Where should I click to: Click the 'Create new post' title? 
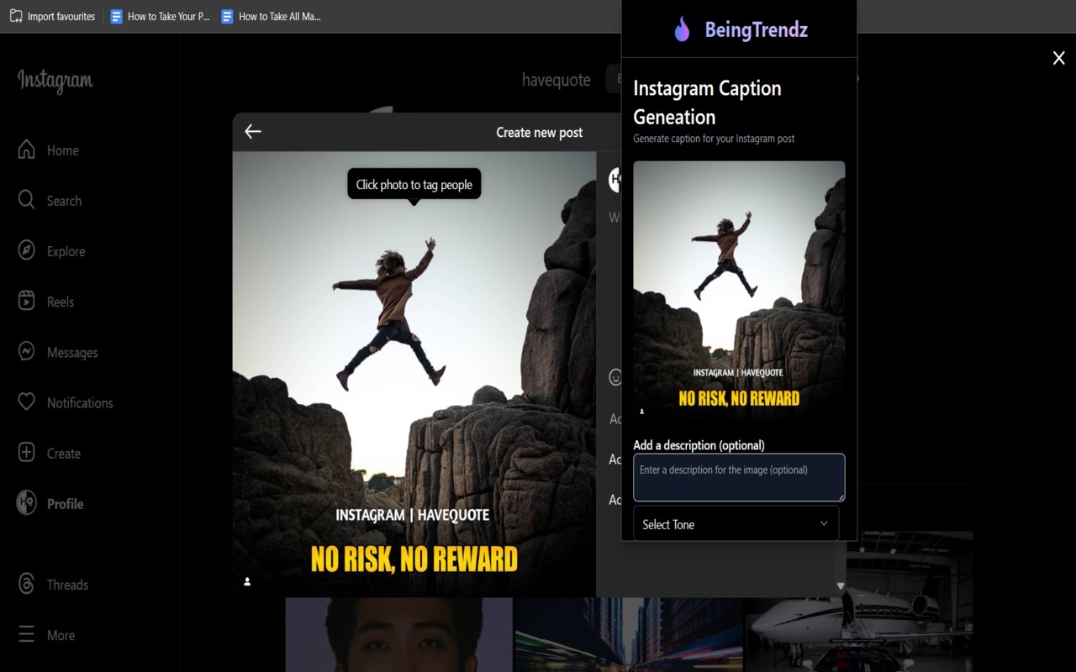point(539,132)
